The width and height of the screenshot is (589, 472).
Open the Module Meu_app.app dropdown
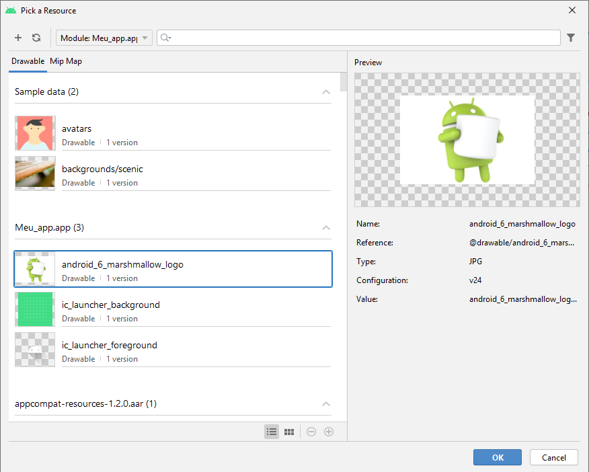point(104,38)
